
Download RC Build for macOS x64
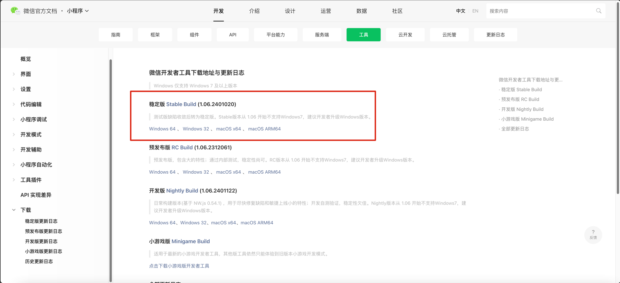(229, 172)
